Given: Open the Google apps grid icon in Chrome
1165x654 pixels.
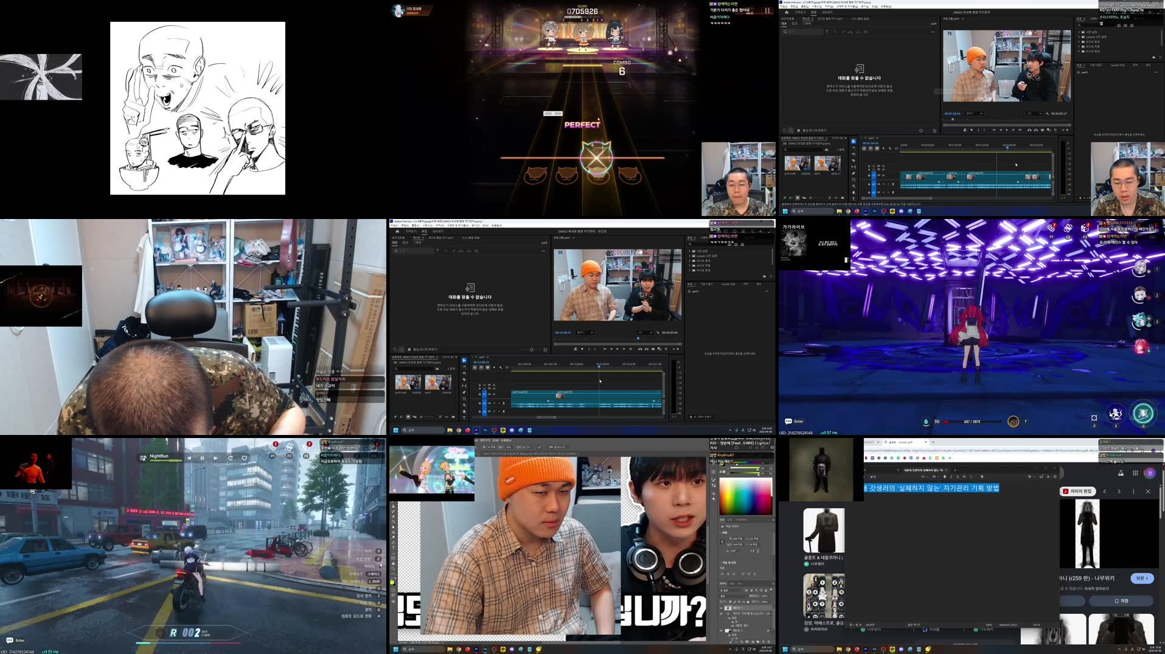Looking at the screenshot, I should [x=1135, y=473].
